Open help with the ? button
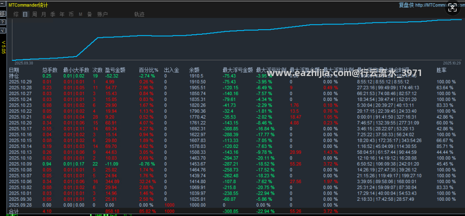This screenshot has width=465, height=216. point(3,22)
